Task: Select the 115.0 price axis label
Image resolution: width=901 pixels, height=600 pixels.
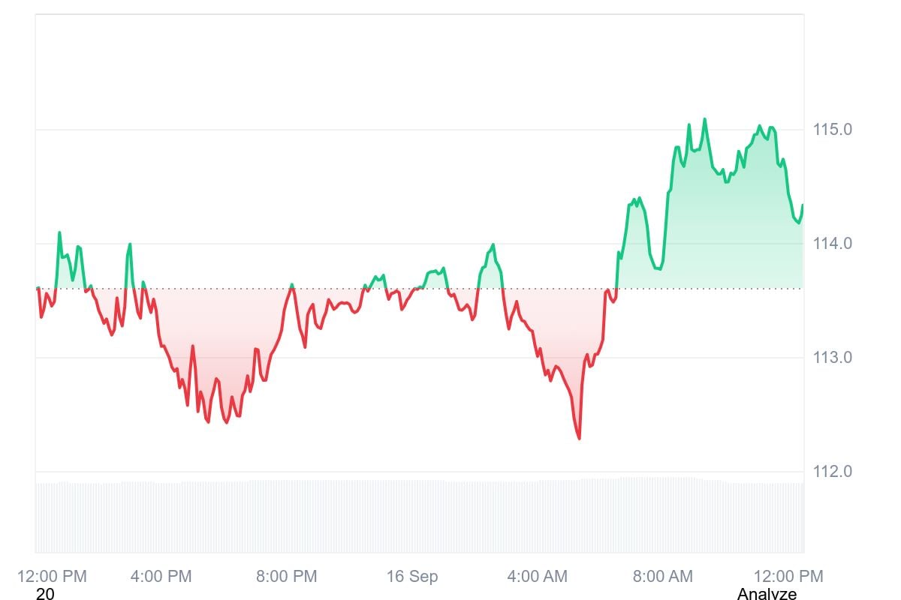Action: tap(833, 130)
